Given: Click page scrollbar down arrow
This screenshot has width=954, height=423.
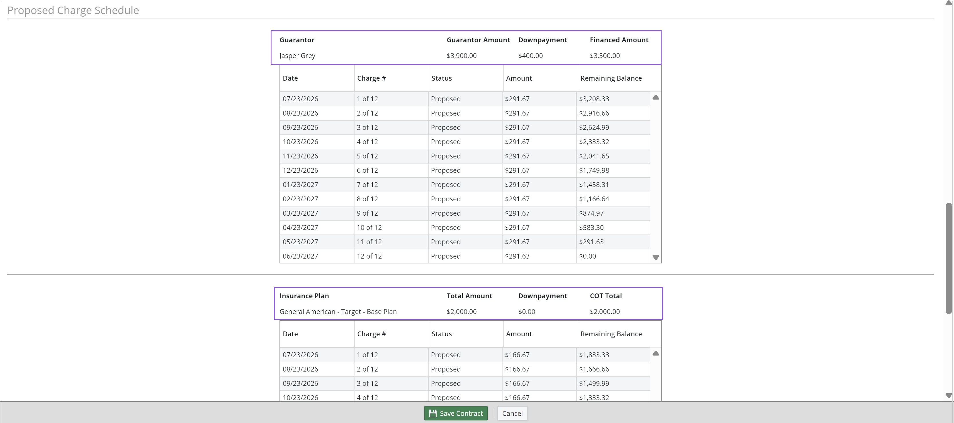Looking at the screenshot, I should [949, 395].
